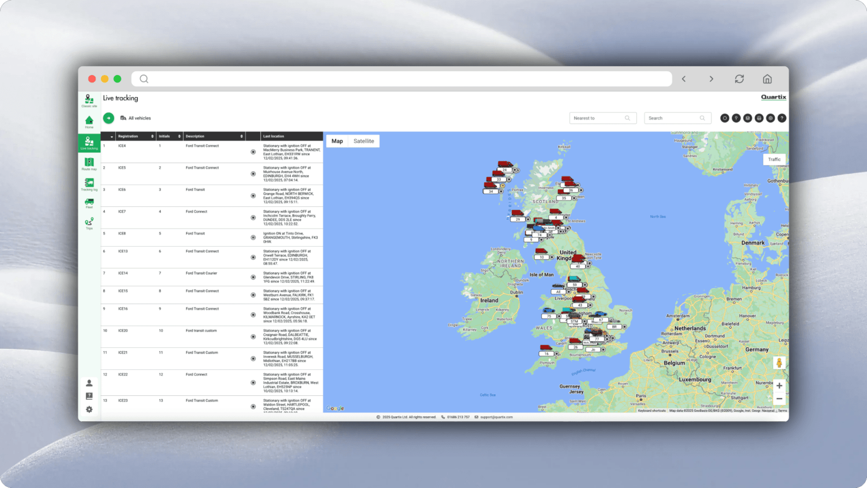
Task: Open the user profile icon in sidebar
Action: tap(89, 383)
